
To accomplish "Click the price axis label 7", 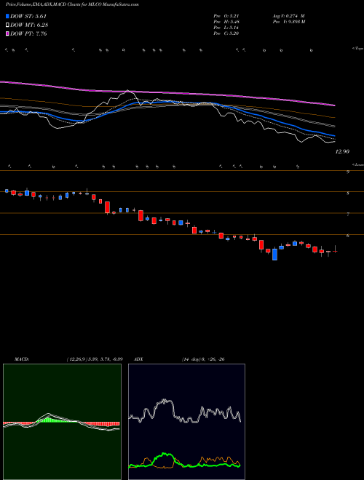I will click(348, 215).
